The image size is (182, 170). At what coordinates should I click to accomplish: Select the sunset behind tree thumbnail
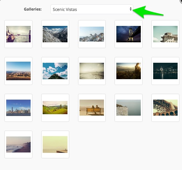(x=128, y=71)
